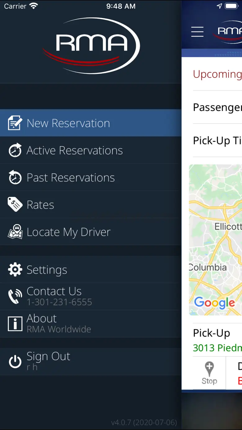Close the side menu using the hamburger icon
Viewport: 242px width, 430px height.
tap(197, 32)
